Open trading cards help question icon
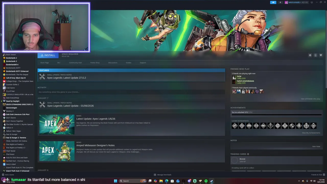The width and height of the screenshot is (327, 184). [x=248, y=154]
